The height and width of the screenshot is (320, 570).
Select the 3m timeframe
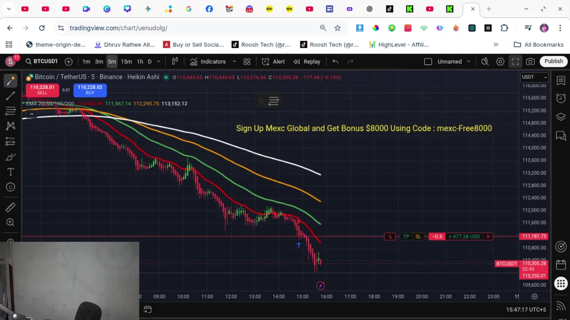[x=99, y=61]
